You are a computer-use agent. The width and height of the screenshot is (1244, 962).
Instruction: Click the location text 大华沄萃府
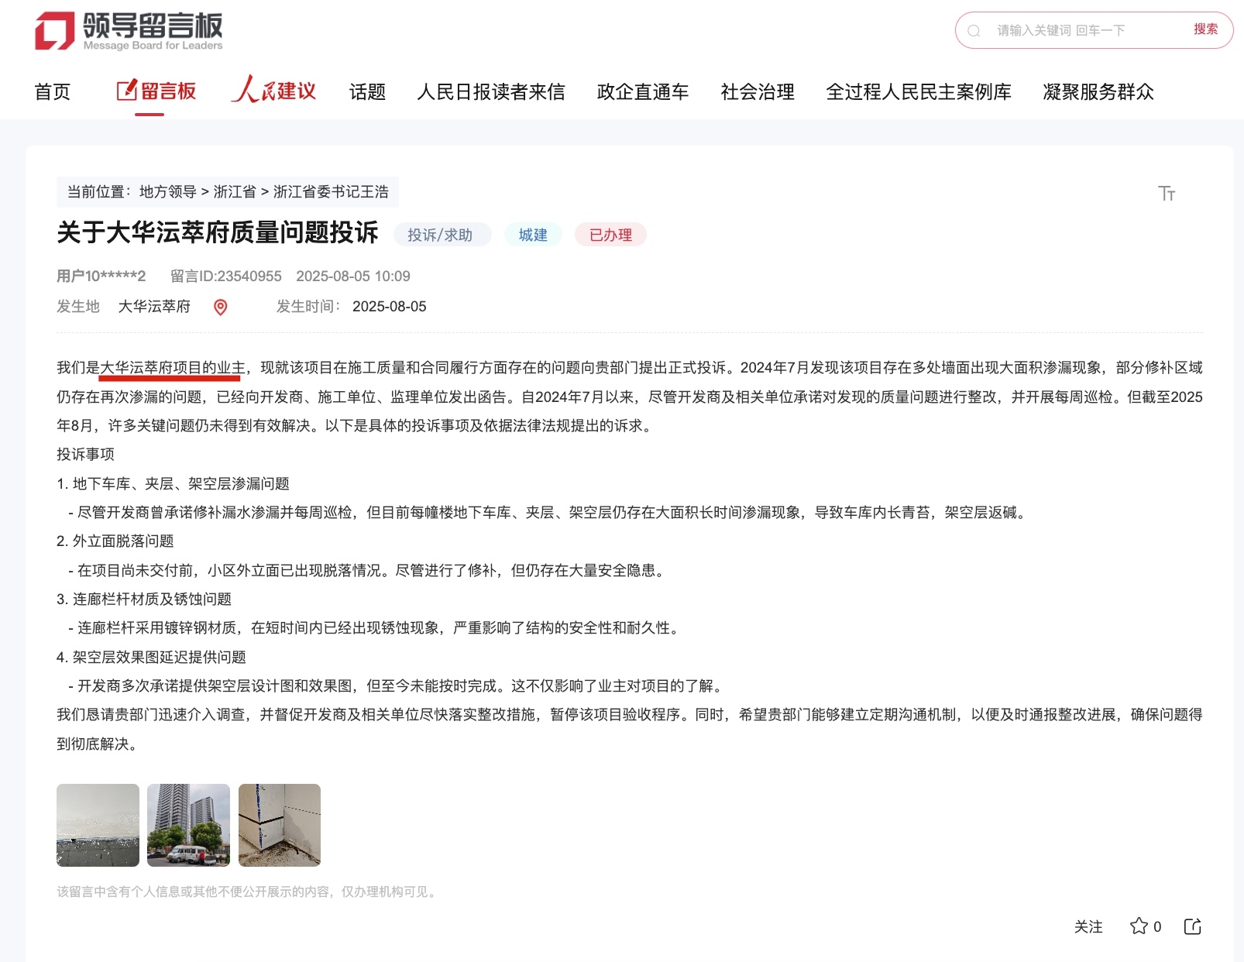point(154,307)
